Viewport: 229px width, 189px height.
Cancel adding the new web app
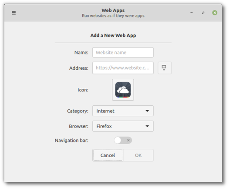(x=108, y=155)
